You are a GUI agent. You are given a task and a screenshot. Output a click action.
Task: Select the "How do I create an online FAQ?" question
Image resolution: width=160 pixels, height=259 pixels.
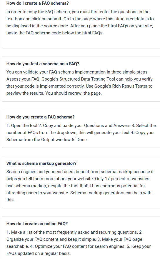37,224
